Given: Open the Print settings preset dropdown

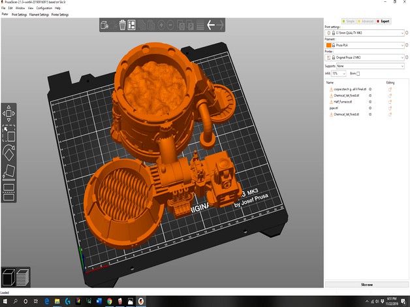Looking at the screenshot, I should 364,33.
